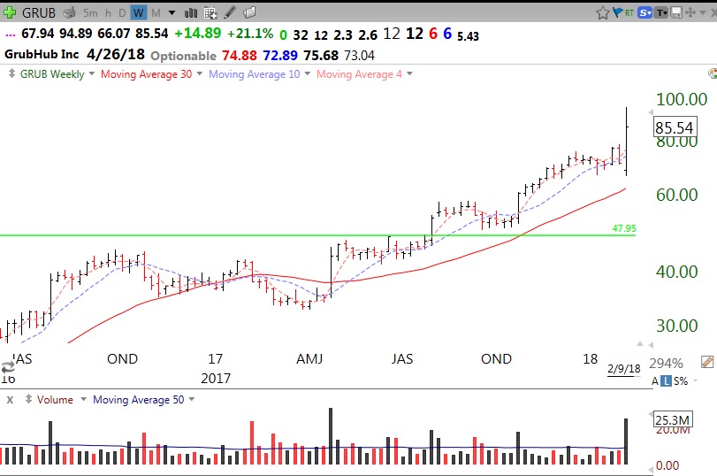
Task: Click the red 74.88 moving average value
Action: 240,56
